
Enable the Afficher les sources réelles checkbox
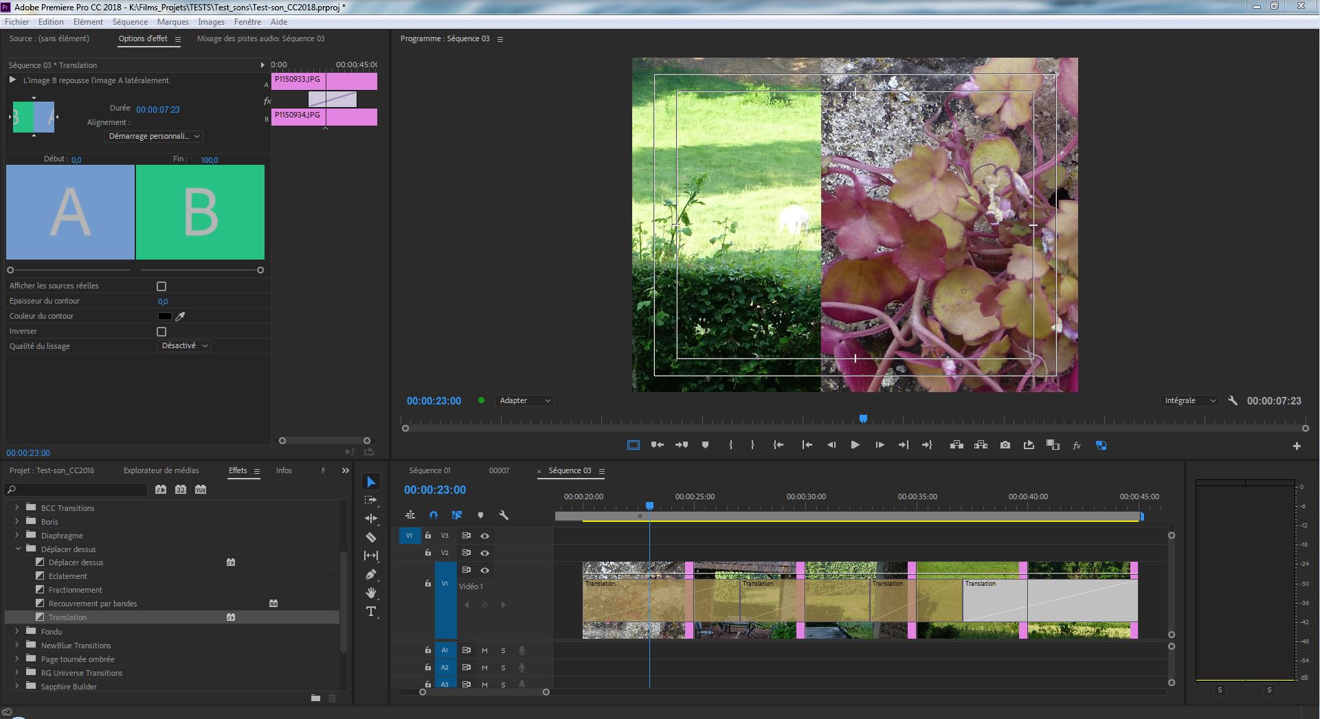pos(161,286)
